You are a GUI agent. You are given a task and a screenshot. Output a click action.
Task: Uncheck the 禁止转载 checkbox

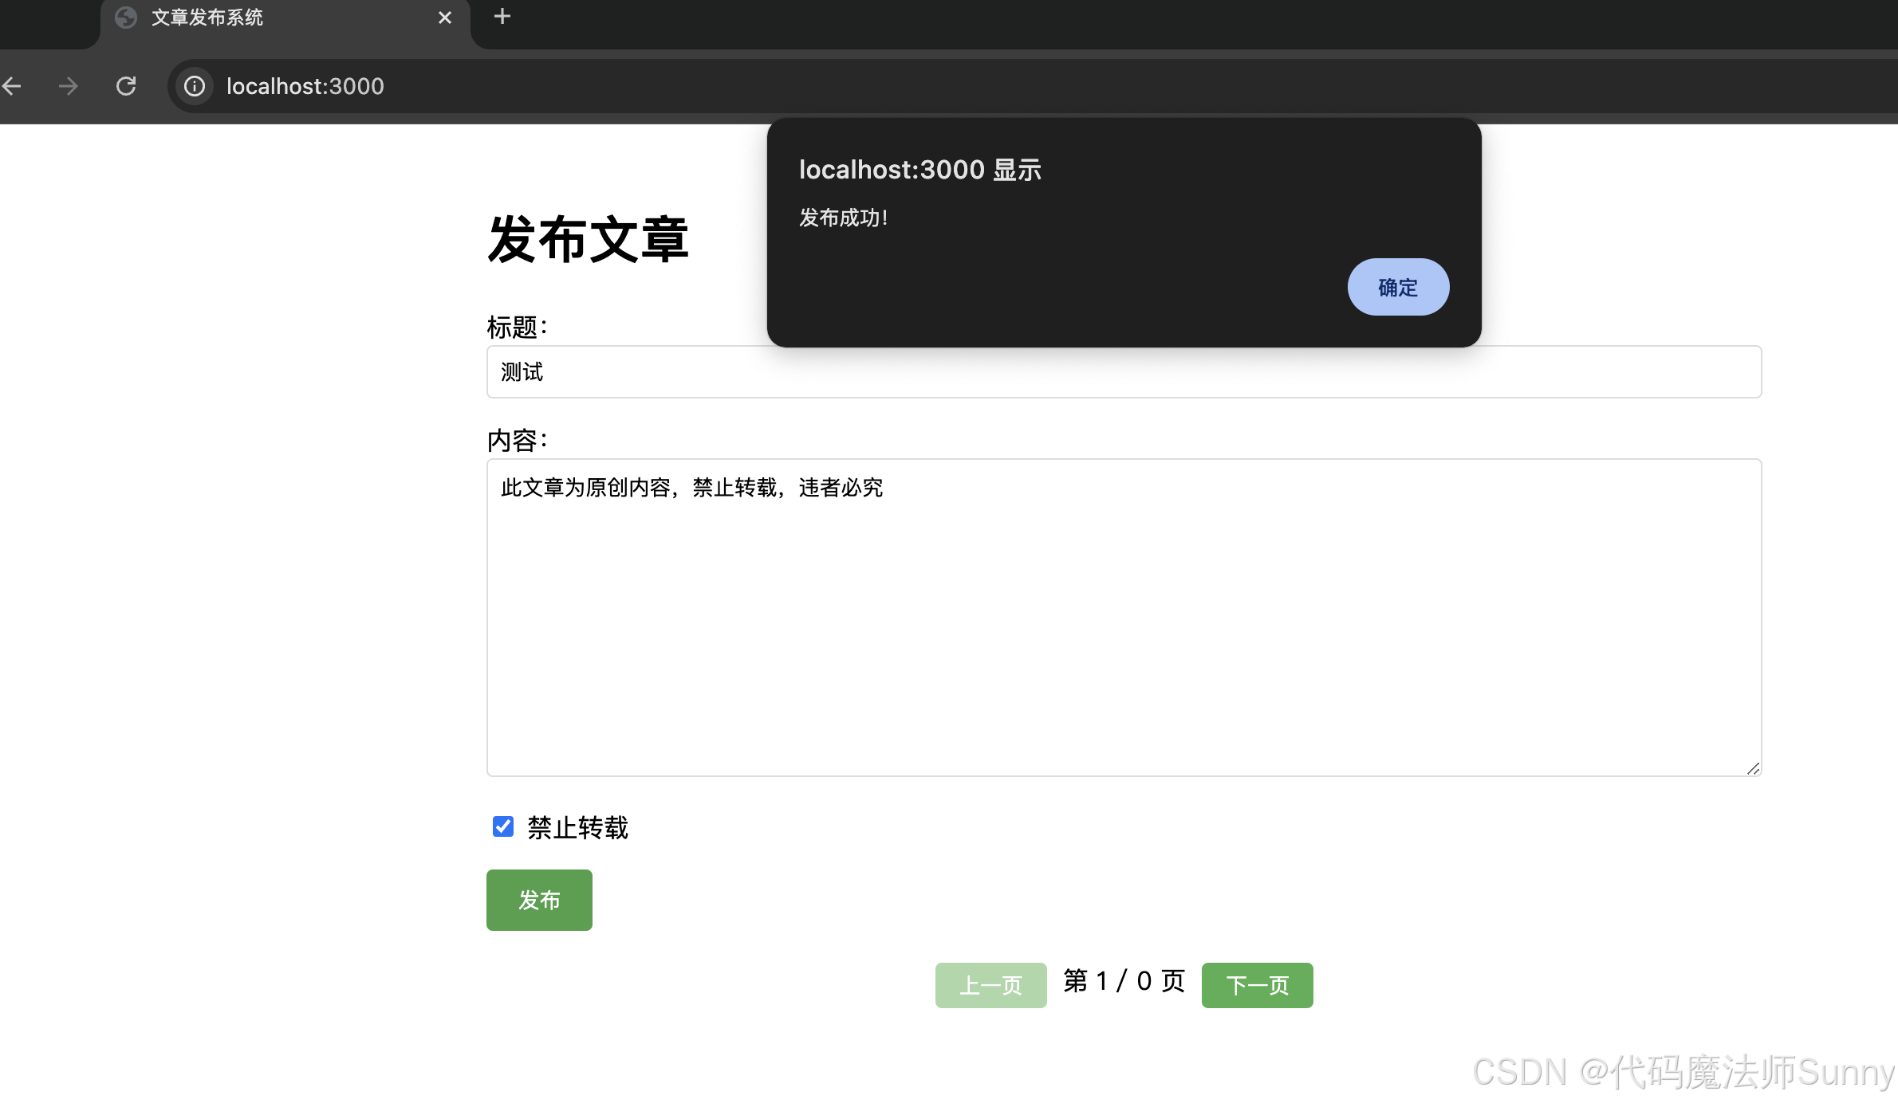point(502,827)
